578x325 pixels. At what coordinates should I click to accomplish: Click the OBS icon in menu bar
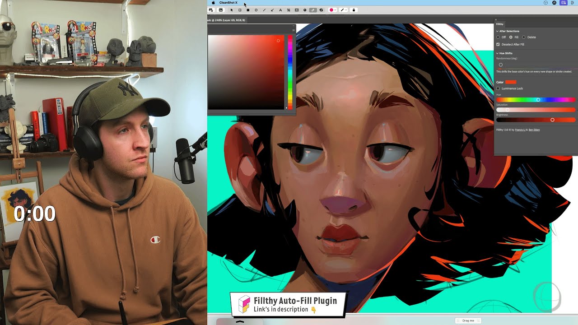coord(545,3)
